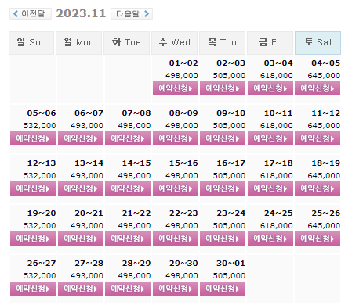
Task: Click the 18~19 date label
Action: [x=325, y=163]
